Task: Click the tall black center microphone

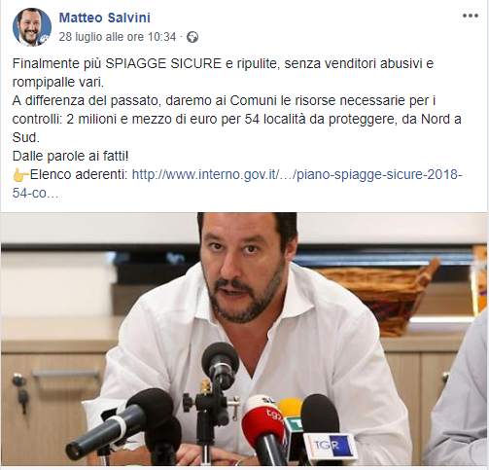Action: point(221,365)
